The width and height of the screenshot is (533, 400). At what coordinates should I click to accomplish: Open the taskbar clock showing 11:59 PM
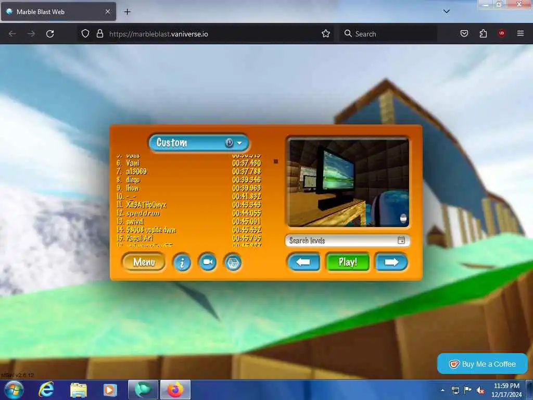tap(506, 390)
